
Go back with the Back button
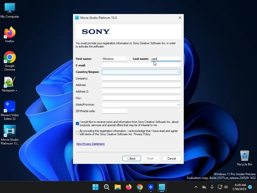[x=132, y=159]
